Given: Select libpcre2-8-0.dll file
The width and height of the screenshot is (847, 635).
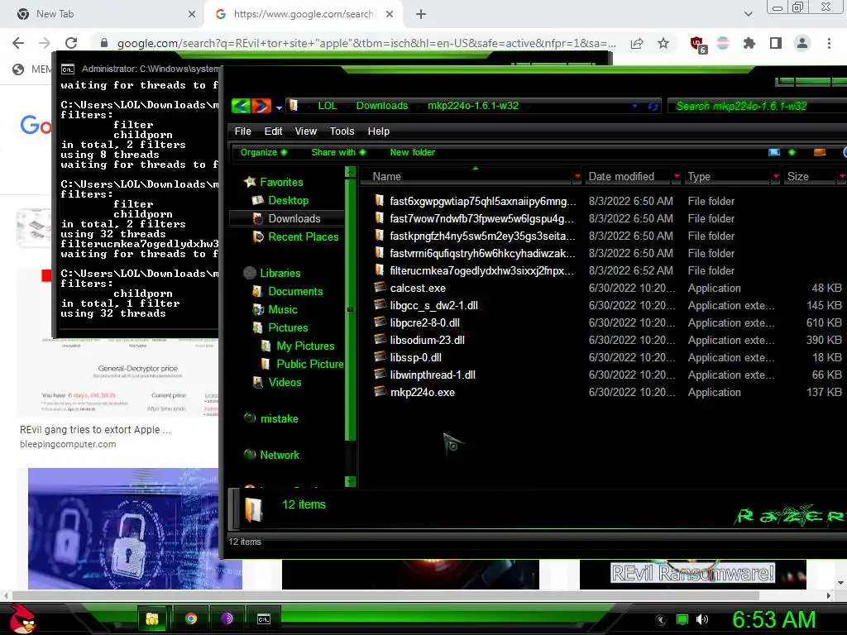Looking at the screenshot, I should [x=424, y=323].
